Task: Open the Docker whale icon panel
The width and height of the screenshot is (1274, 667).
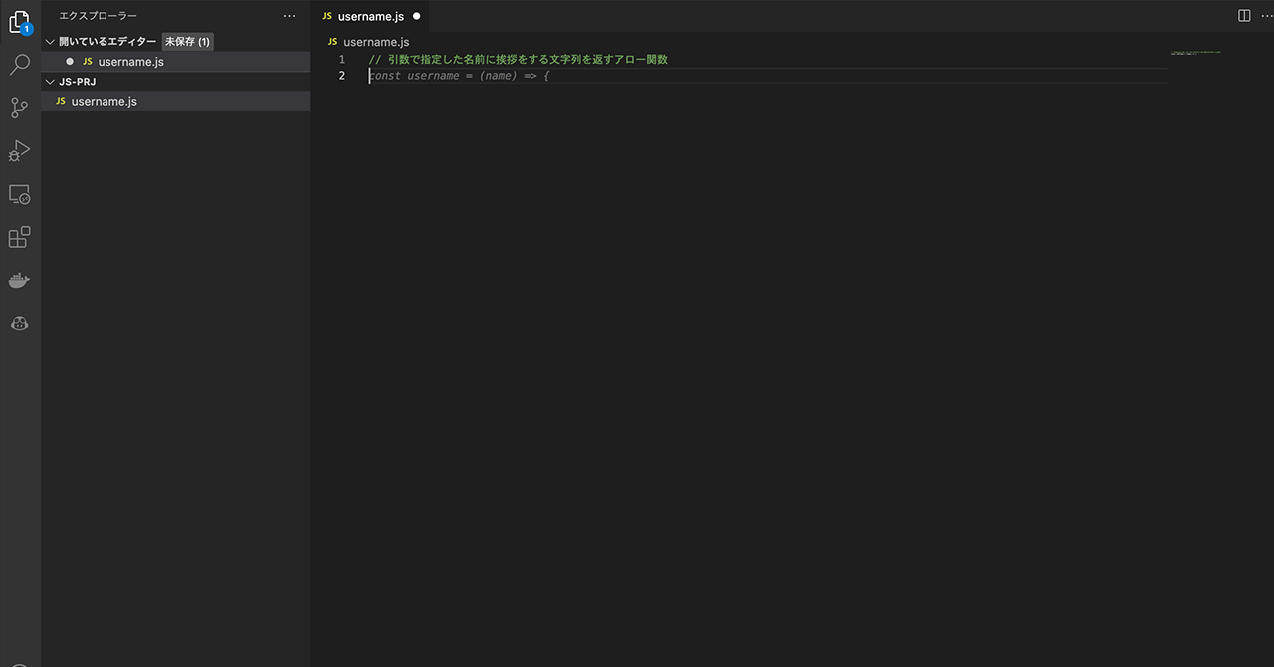Action: pyautogui.click(x=19, y=281)
